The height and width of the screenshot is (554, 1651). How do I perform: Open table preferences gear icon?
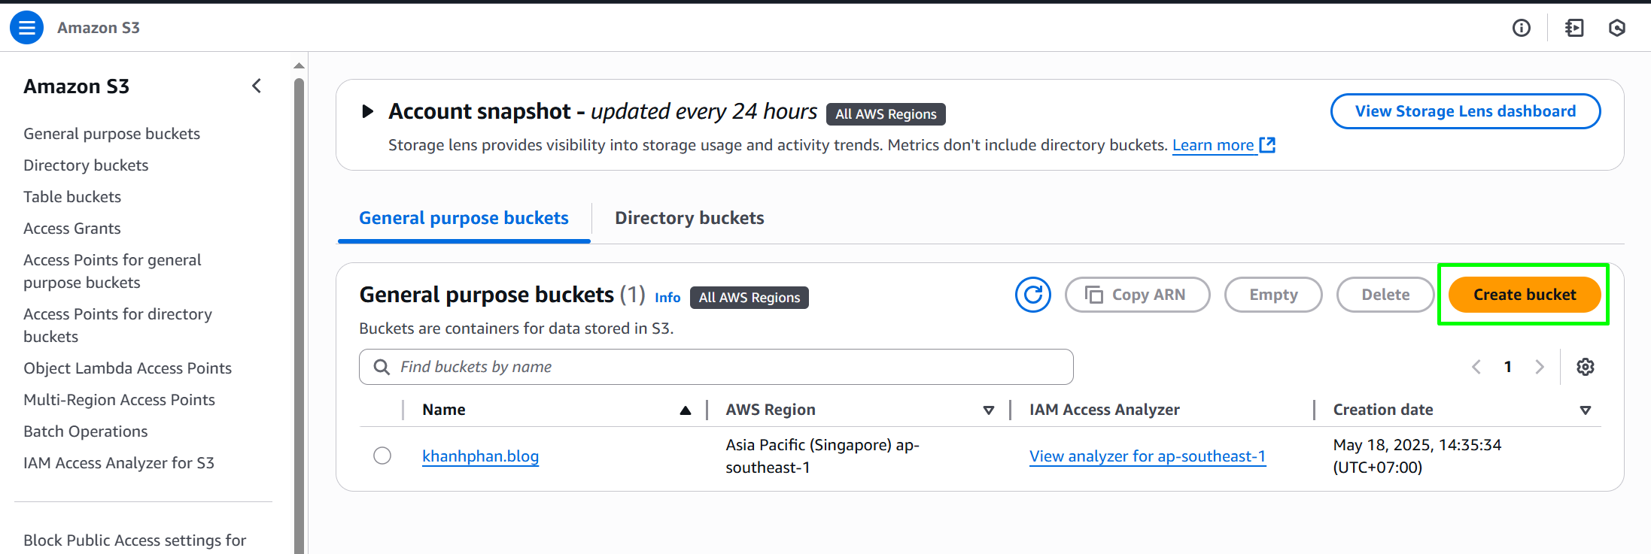pos(1586,367)
